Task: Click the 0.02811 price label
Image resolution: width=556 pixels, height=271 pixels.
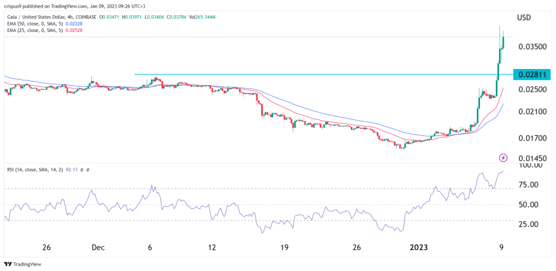Action: click(x=532, y=74)
